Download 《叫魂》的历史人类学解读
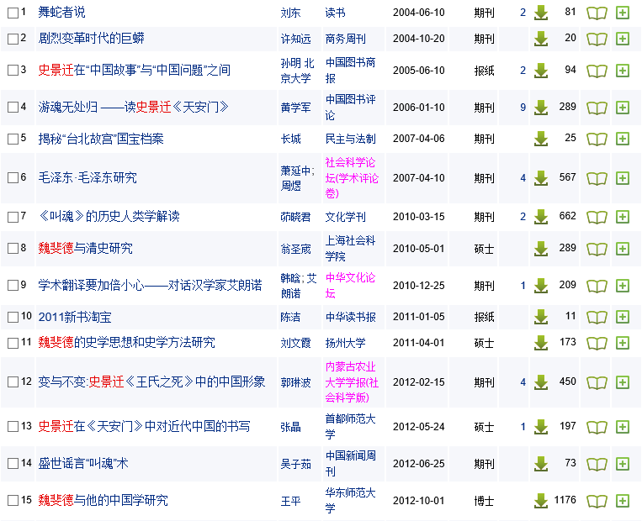642x521 pixels. click(540, 217)
